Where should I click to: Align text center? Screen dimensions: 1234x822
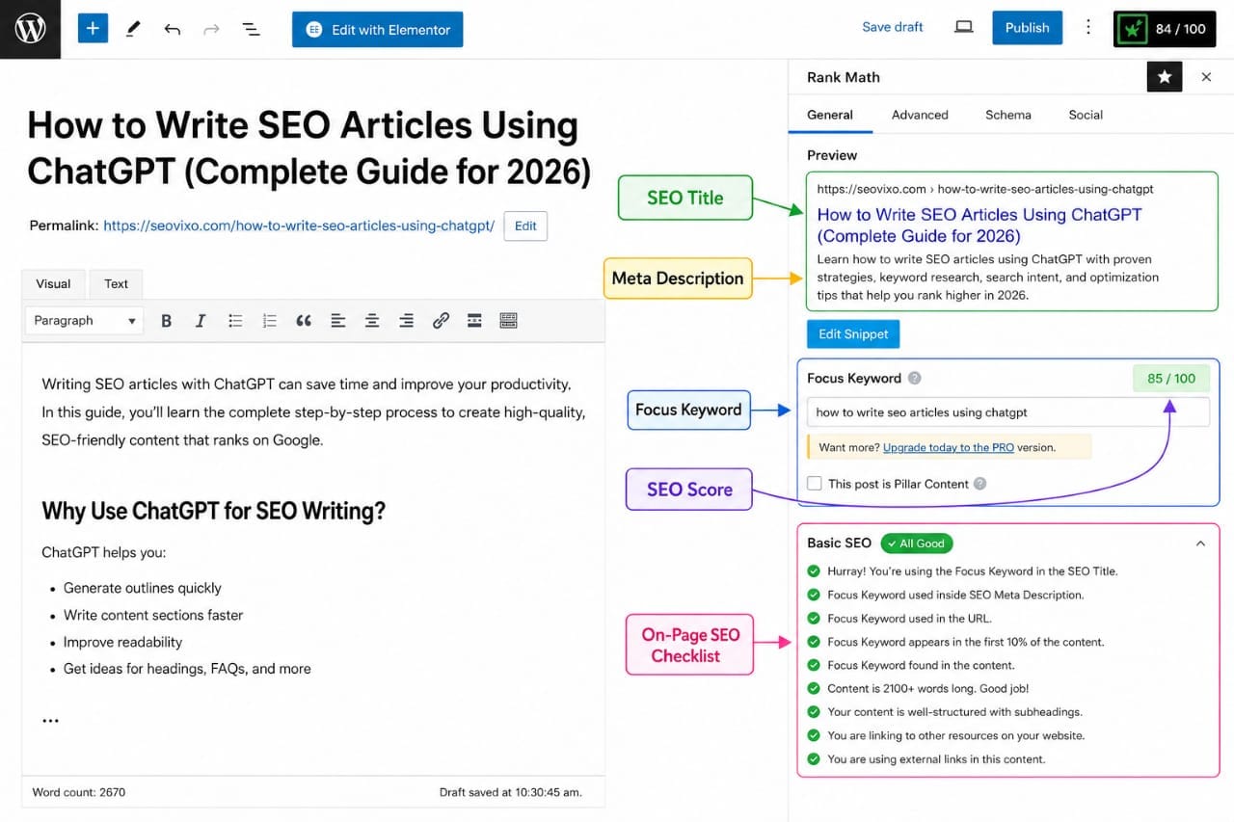click(371, 321)
